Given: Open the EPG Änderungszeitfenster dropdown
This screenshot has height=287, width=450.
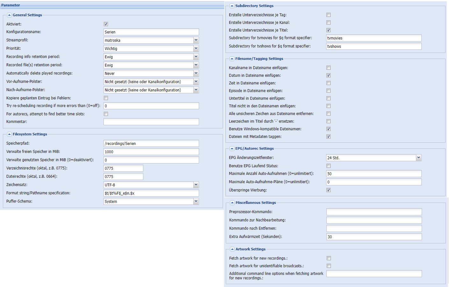Looking at the screenshot, I should (418, 158).
